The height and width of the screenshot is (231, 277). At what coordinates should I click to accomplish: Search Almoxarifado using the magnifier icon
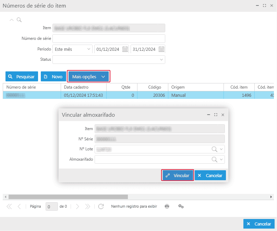[x=215, y=160]
